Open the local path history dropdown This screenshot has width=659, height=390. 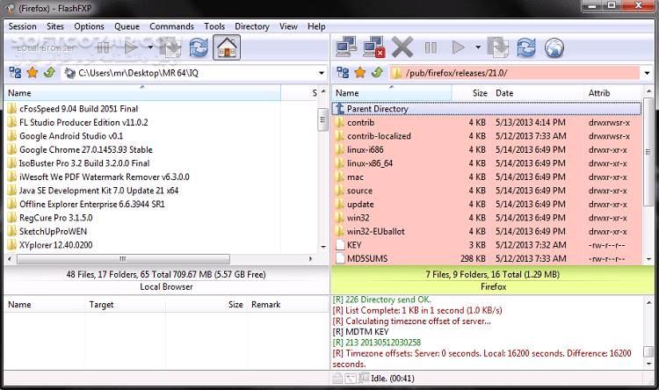[322, 73]
